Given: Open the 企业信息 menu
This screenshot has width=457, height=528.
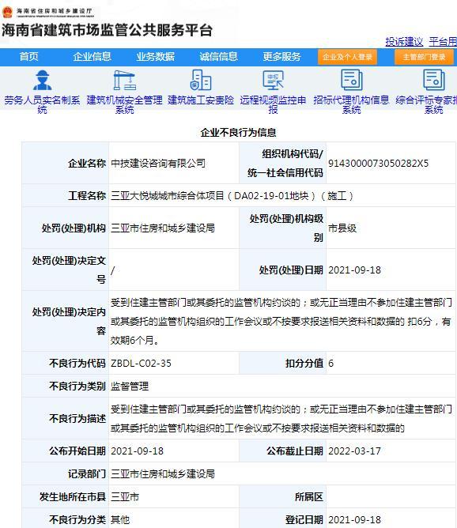Looking at the screenshot, I should 92,57.
